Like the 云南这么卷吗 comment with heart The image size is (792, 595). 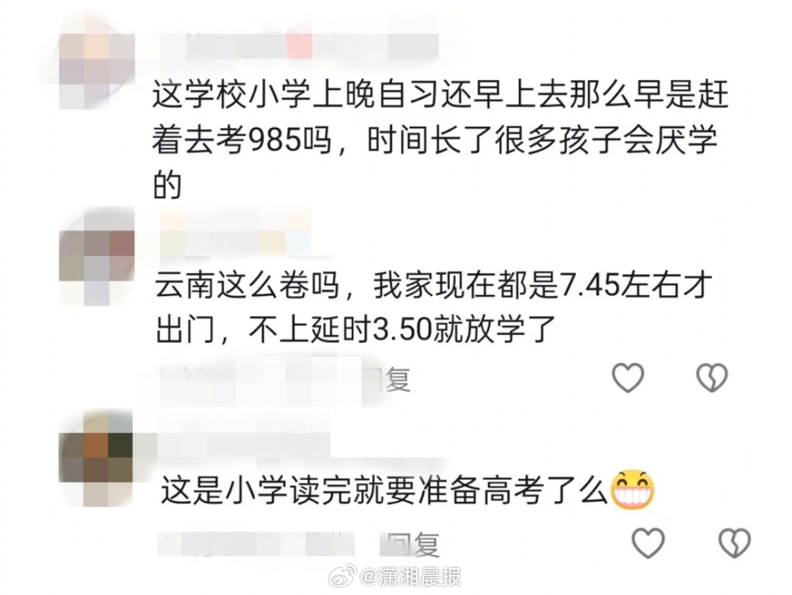pyautogui.click(x=628, y=378)
